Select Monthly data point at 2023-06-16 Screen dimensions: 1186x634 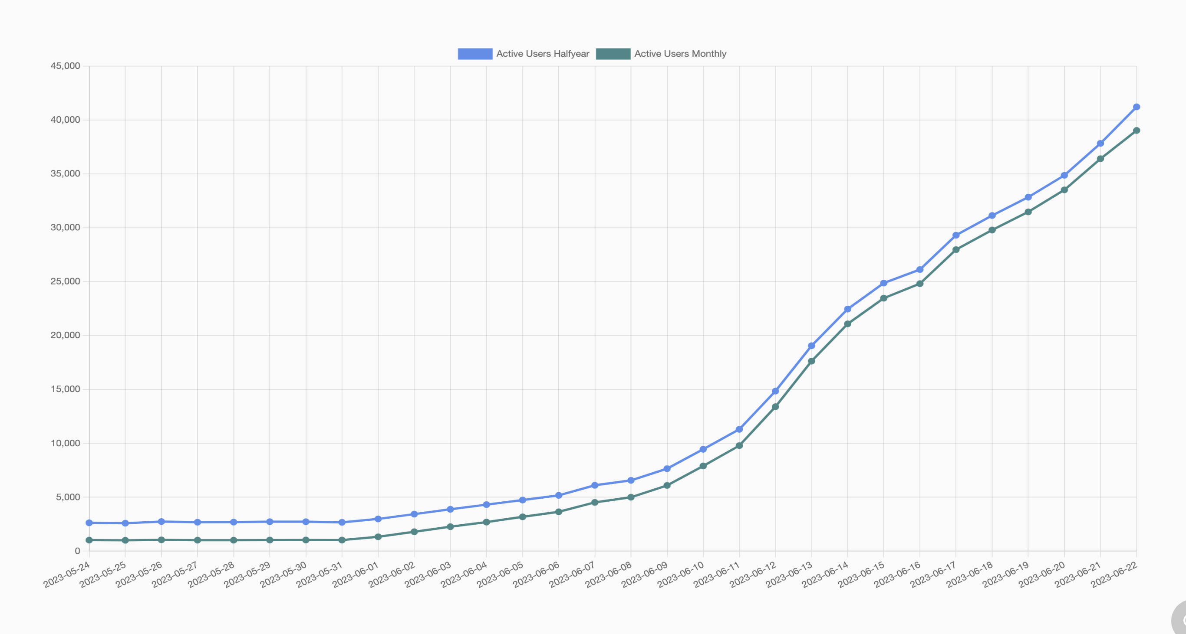point(920,284)
